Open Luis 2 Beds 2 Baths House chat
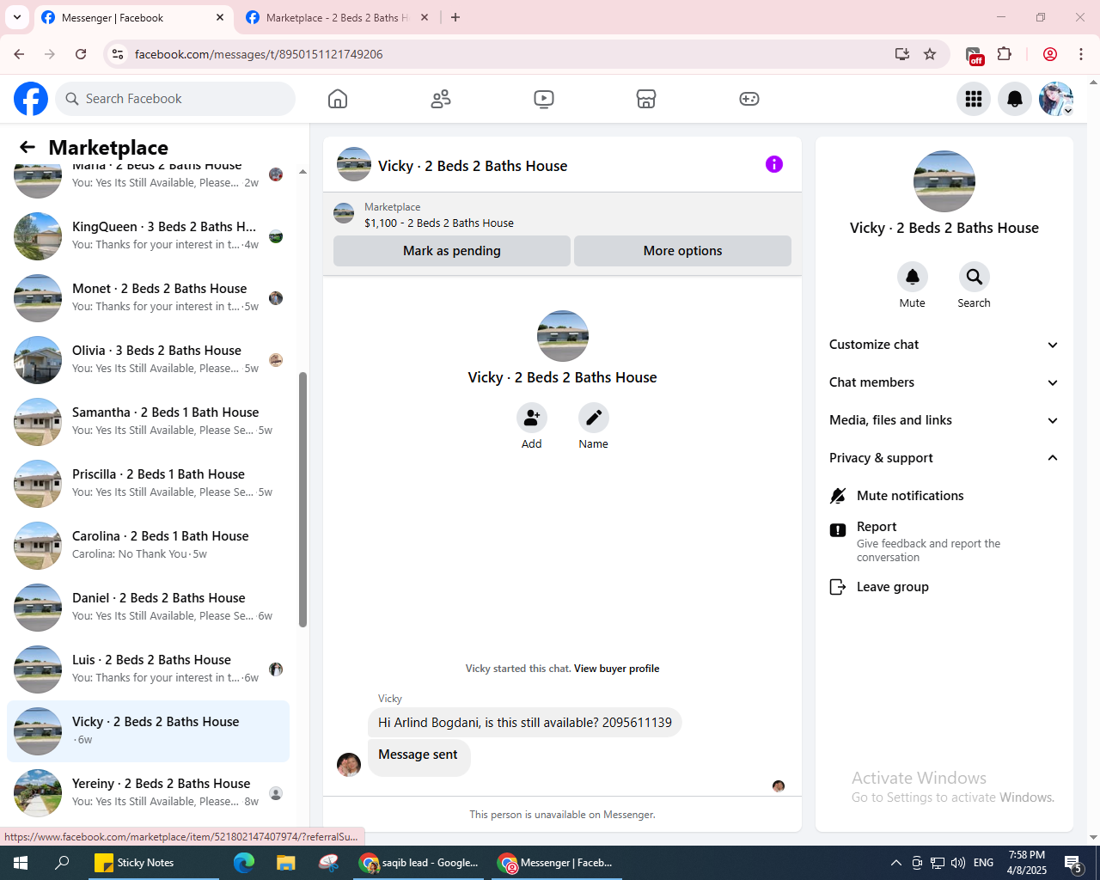 click(x=148, y=669)
